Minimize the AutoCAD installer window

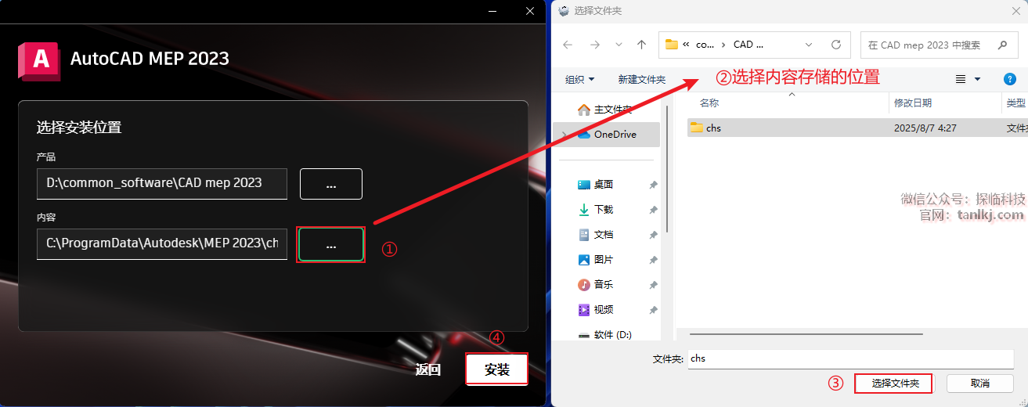[492, 10]
